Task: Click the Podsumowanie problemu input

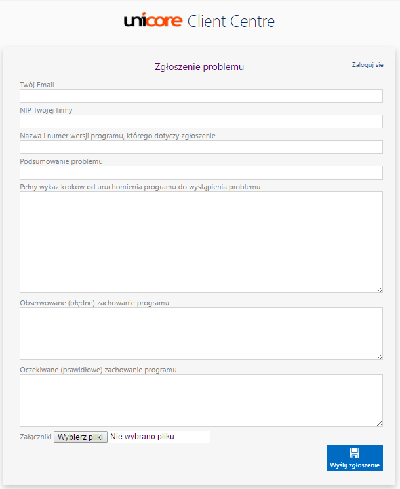Action: point(201,173)
